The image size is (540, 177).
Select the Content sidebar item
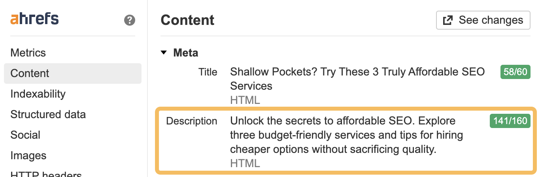click(x=30, y=73)
